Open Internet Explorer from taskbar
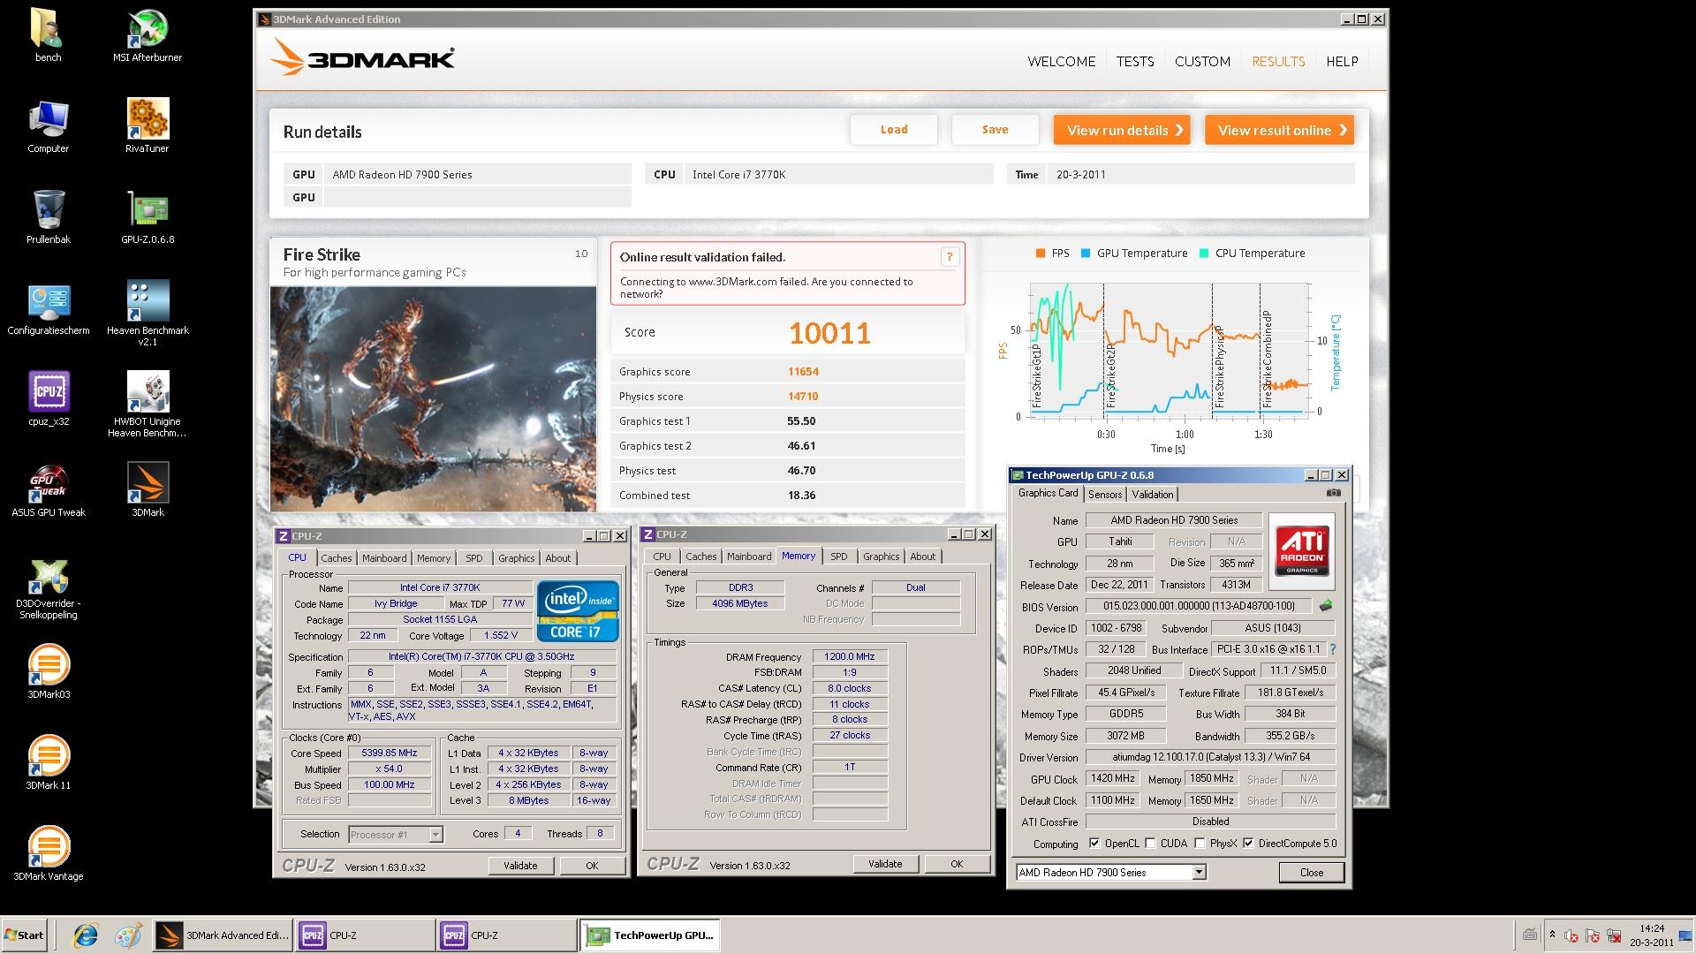 click(x=86, y=935)
